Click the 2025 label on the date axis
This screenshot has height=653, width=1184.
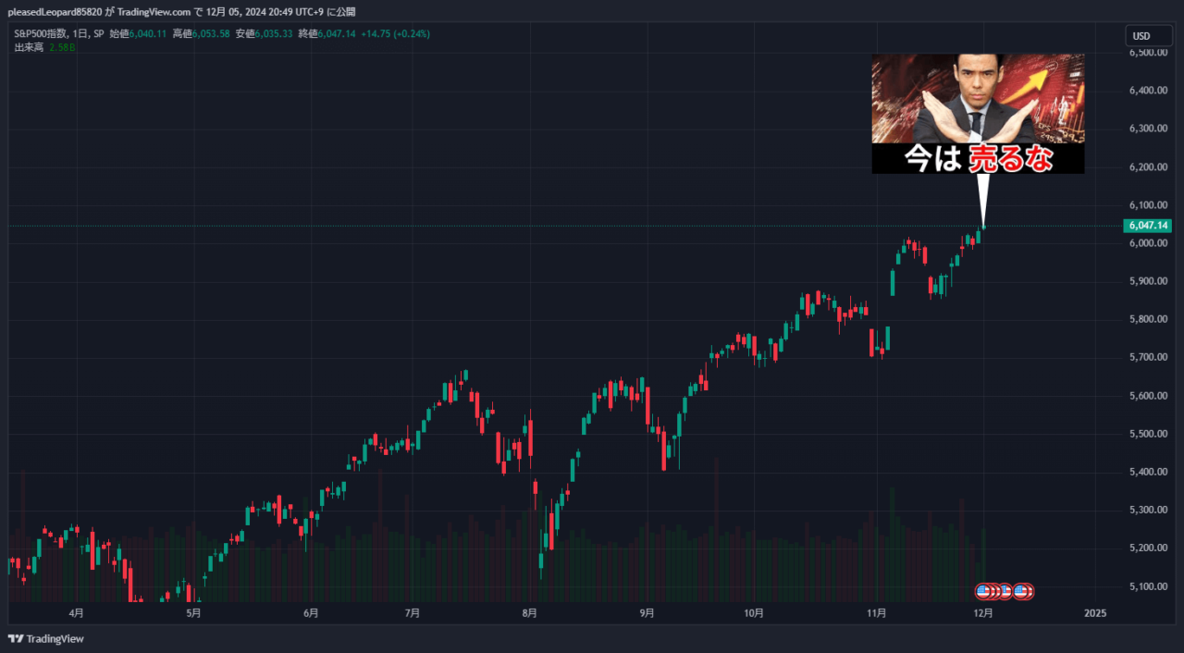pyautogui.click(x=1097, y=612)
